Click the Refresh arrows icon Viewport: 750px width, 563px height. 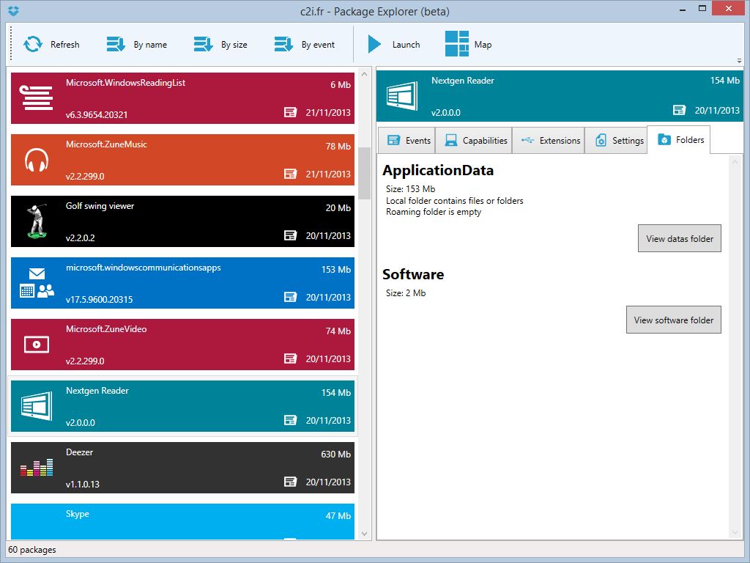coord(33,44)
